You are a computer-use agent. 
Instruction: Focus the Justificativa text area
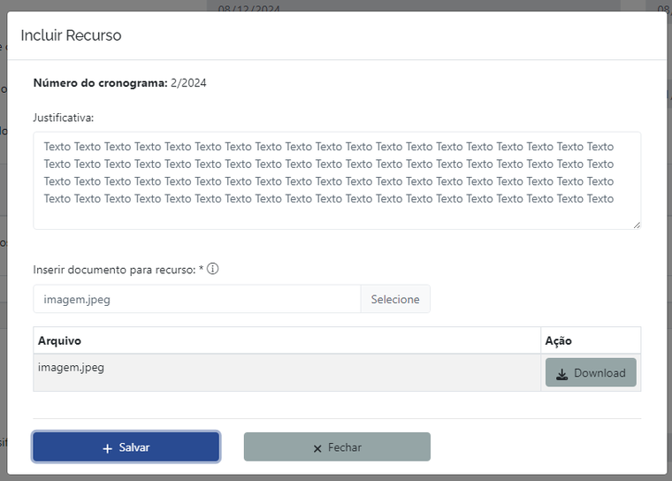(337, 180)
